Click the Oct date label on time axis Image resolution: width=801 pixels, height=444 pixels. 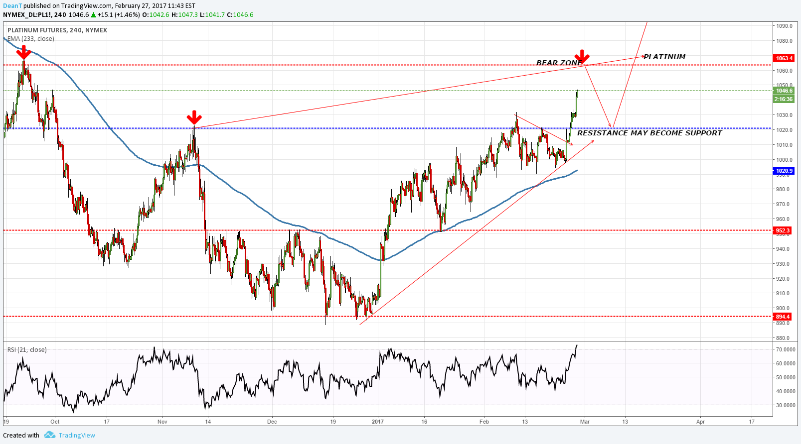click(x=55, y=422)
